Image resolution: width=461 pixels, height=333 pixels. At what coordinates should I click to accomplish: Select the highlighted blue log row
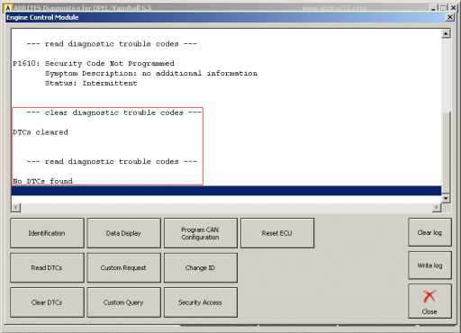point(226,191)
